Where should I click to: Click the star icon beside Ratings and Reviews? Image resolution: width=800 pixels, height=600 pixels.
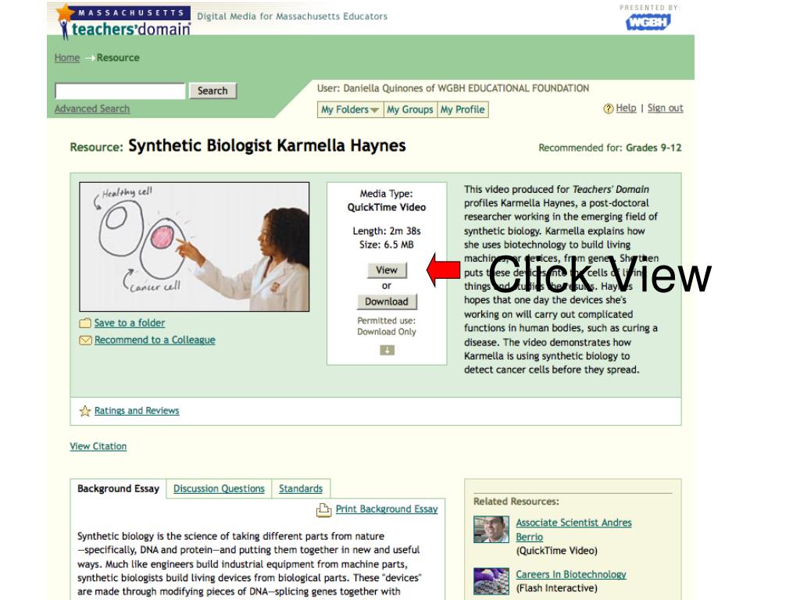click(x=85, y=411)
